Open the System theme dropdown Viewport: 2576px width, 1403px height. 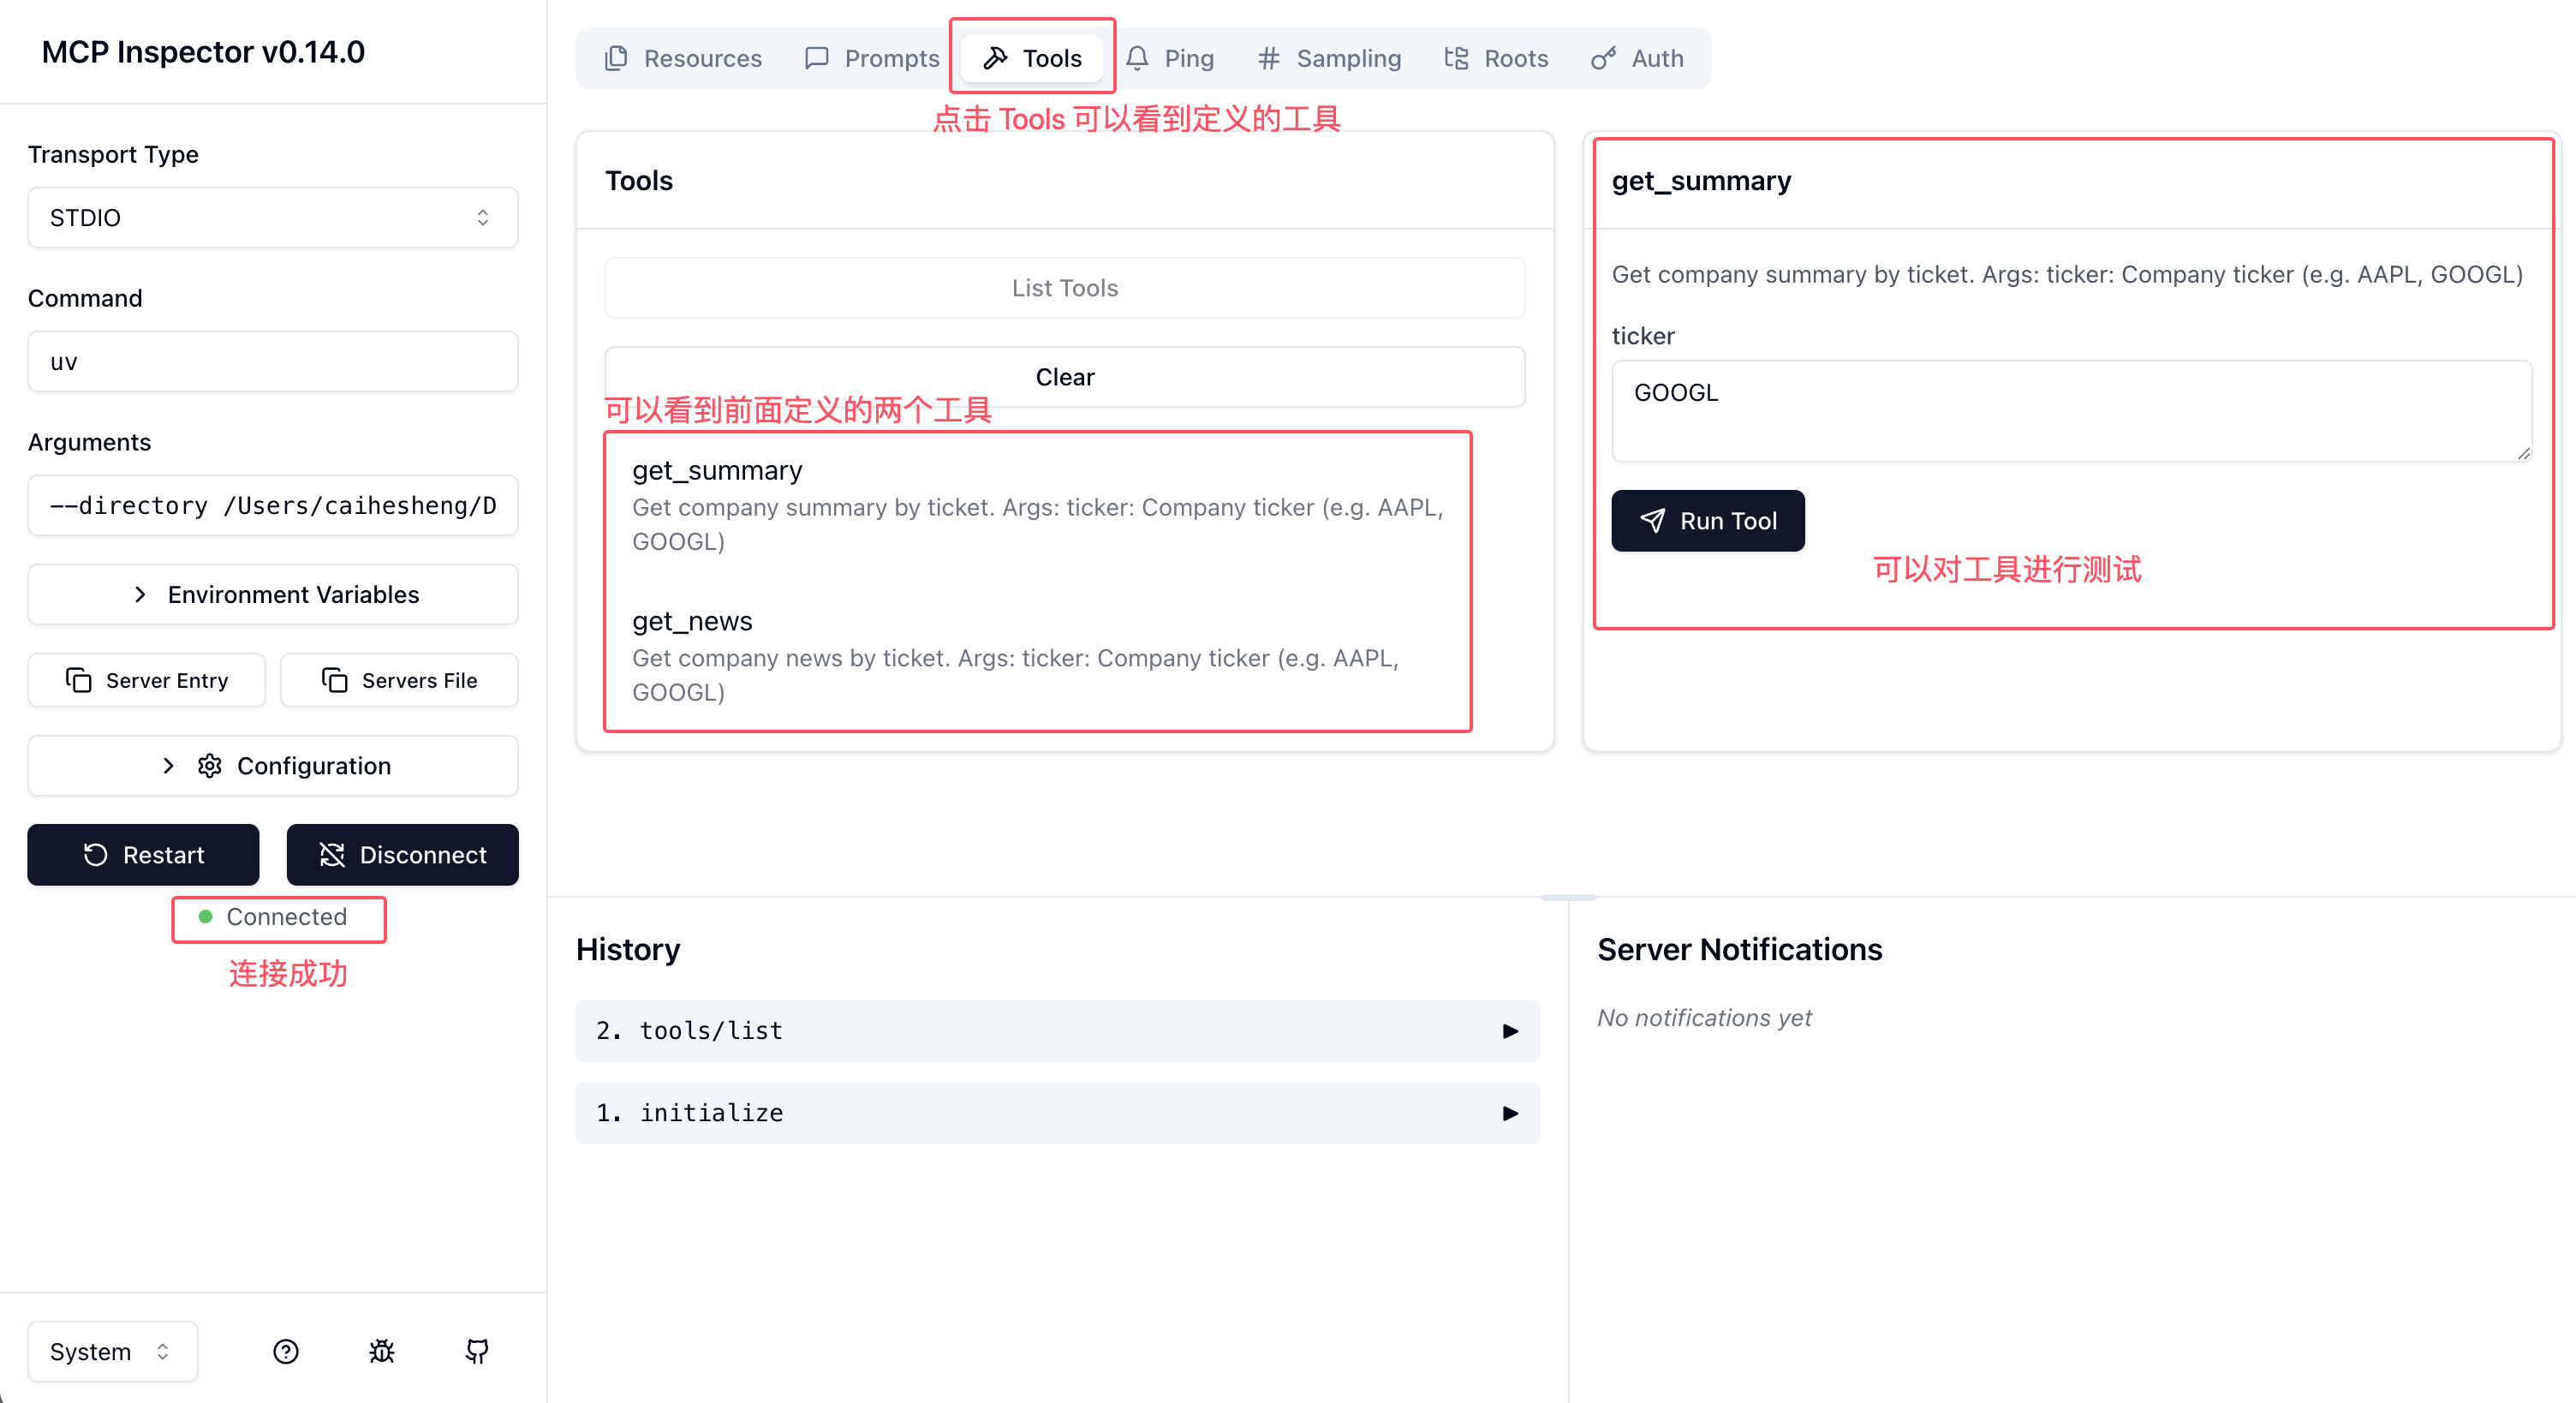(x=112, y=1352)
